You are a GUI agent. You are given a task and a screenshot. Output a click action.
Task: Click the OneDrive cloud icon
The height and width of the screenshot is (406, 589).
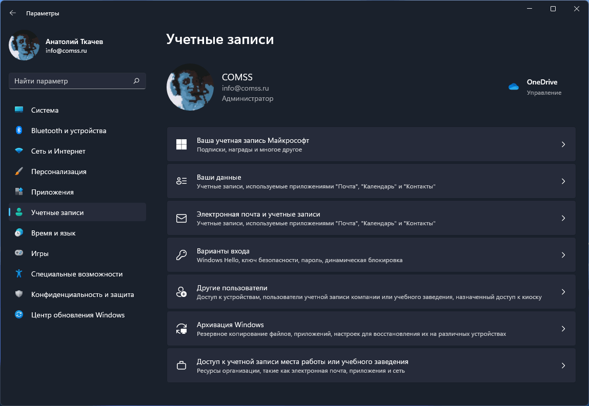[x=514, y=87]
